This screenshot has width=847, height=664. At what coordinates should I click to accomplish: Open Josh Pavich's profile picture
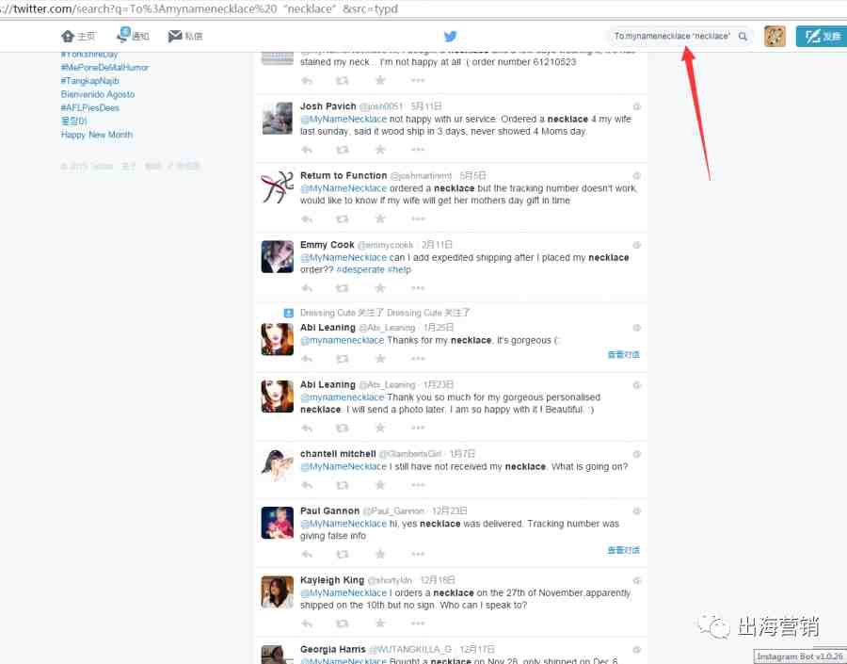277,118
